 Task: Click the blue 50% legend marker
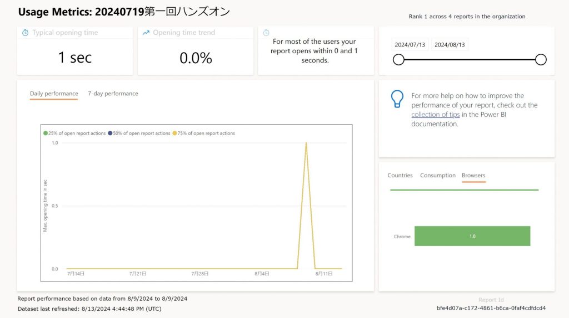110,134
